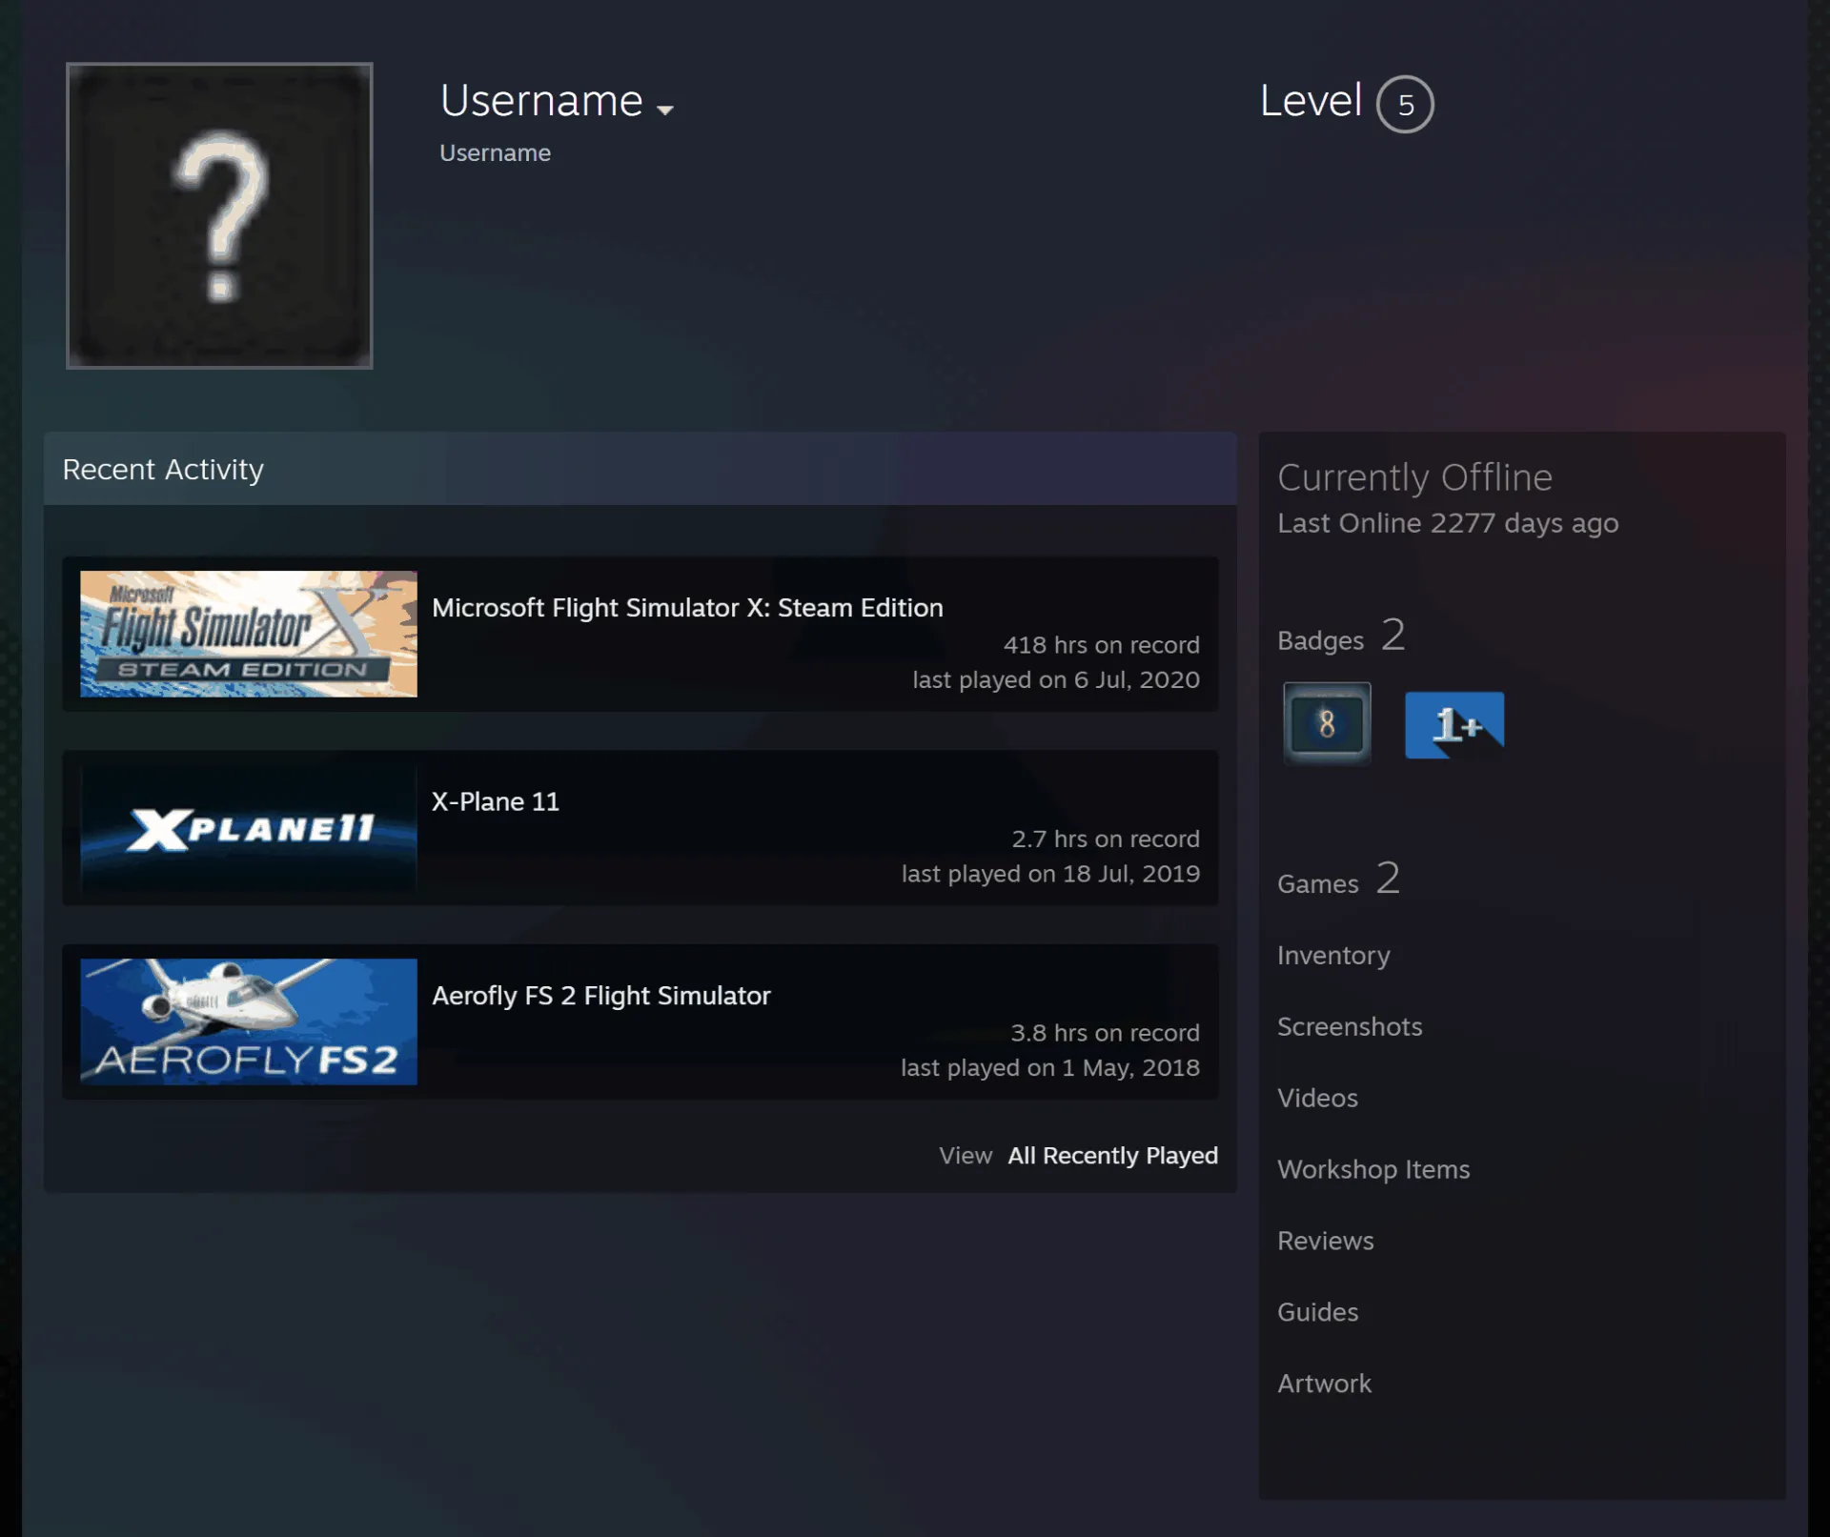Viewport: 1830px width, 1537px height.
Task: Expand the Username dropdown arrow
Action: tap(665, 110)
